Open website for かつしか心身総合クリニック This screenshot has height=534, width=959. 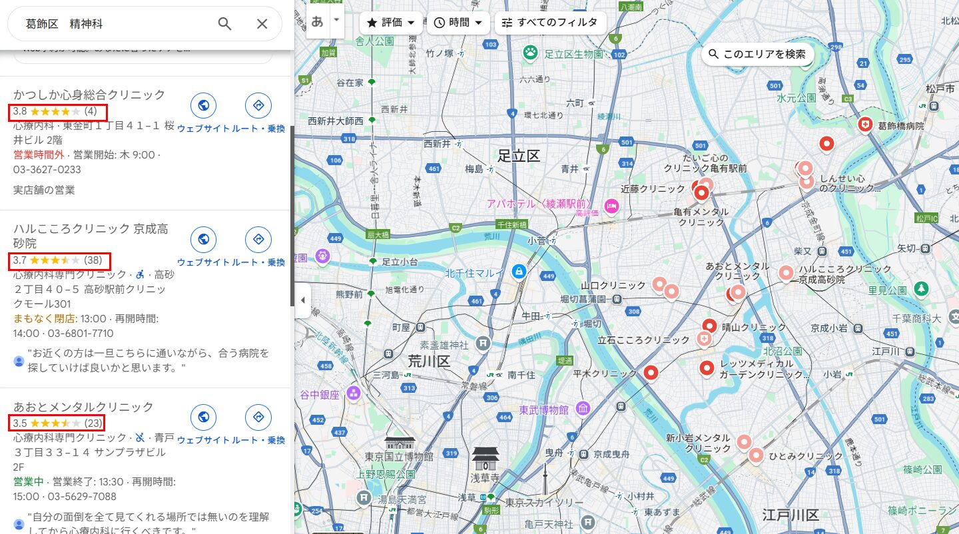pos(204,105)
